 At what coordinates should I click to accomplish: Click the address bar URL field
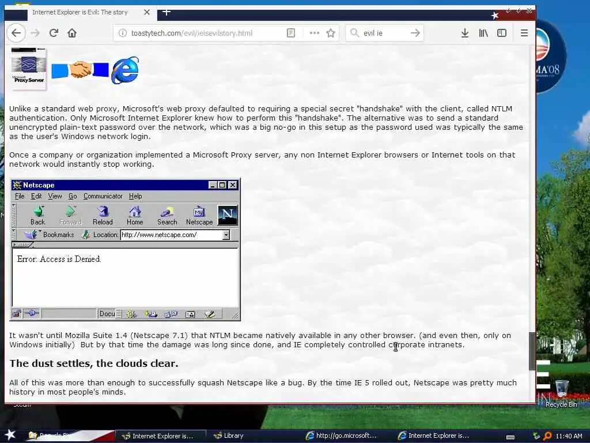pos(207,33)
